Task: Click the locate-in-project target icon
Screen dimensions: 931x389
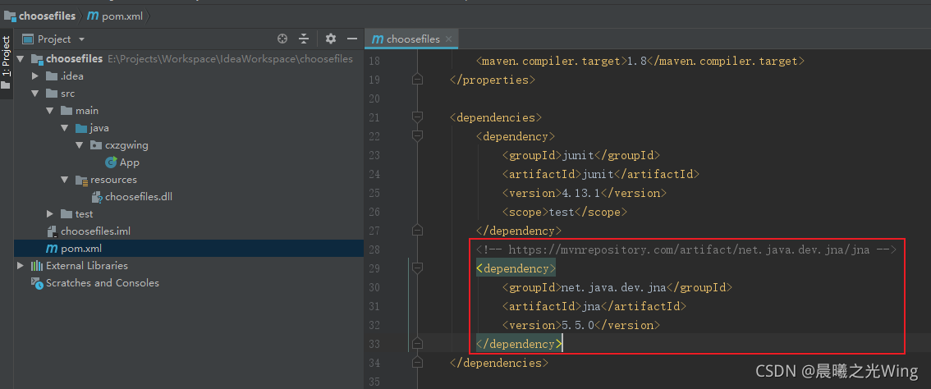Action: 282,39
